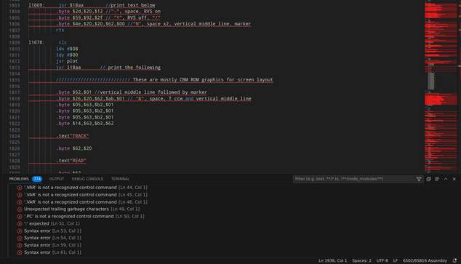Open Syntax error at Ln 53

point(52,231)
